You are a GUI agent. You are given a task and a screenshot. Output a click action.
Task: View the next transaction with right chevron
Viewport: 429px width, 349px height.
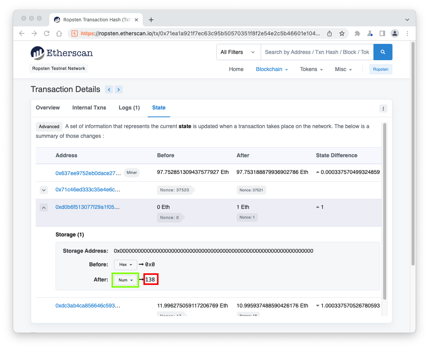pos(119,89)
